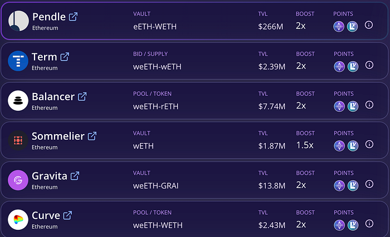390x237 pixels.
Task: Click the Curve rainbow logo
Action: pos(18,220)
